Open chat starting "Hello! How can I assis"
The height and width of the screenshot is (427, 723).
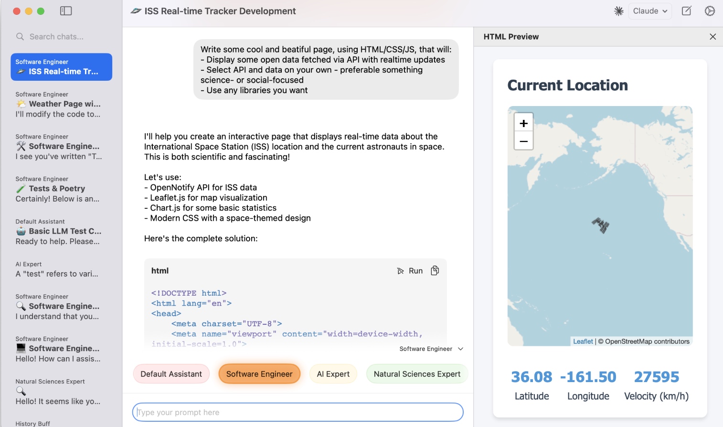[x=61, y=349]
